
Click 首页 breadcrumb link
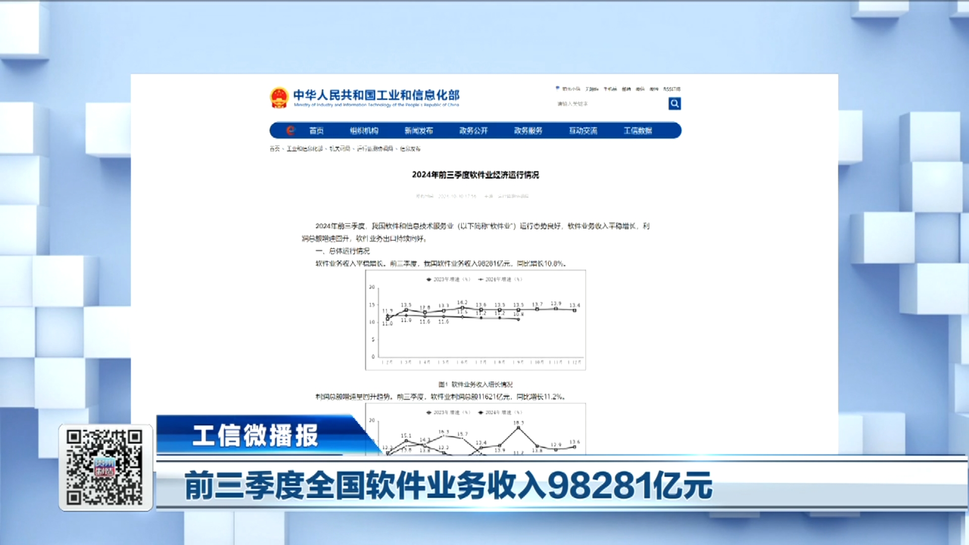[x=274, y=149]
